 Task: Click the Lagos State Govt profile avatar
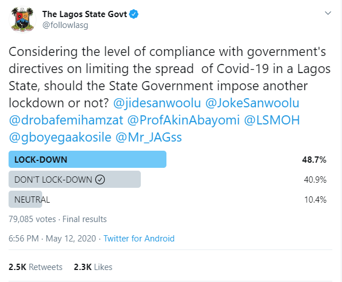coord(22,19)
